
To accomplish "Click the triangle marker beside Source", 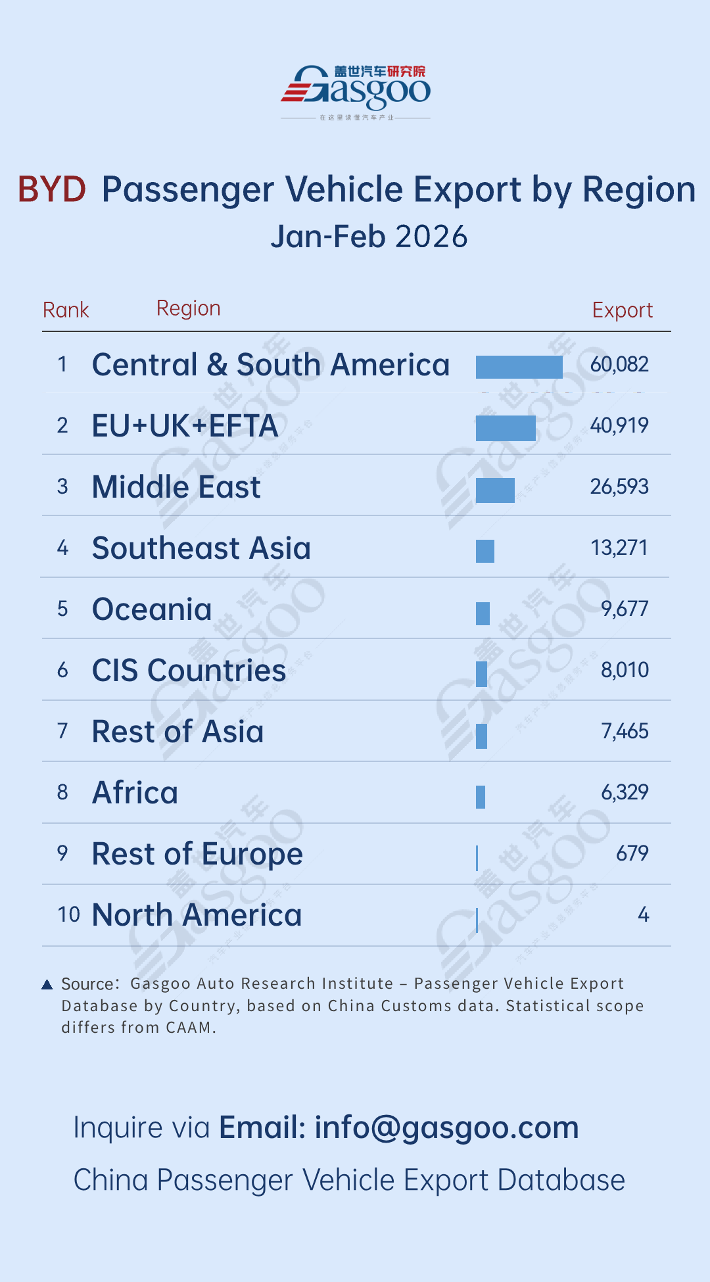I will pos(47,984).
